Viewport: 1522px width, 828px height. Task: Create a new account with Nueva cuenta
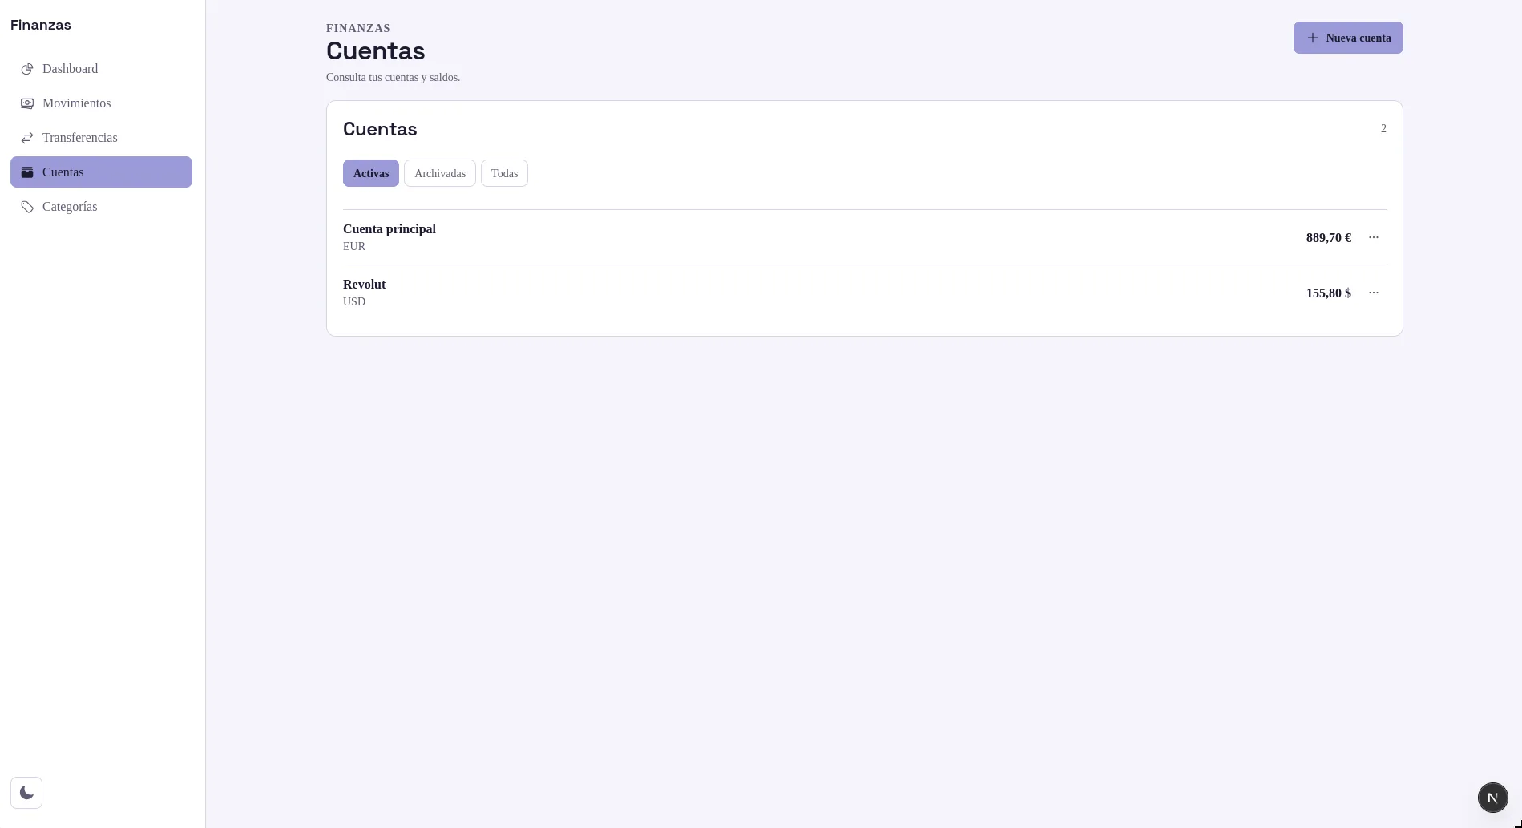tap(1348, 38)
